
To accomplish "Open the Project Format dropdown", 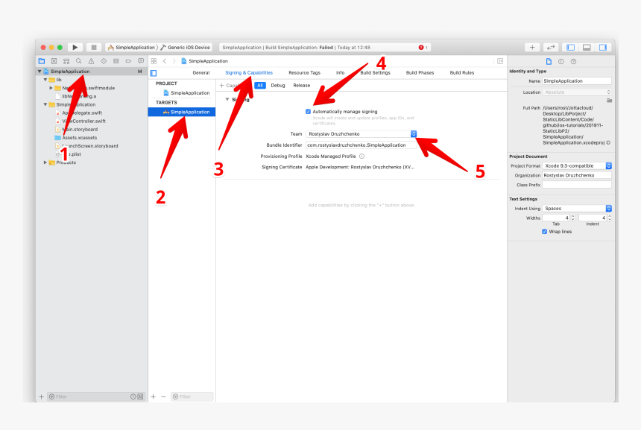I will tap(577, 165).
